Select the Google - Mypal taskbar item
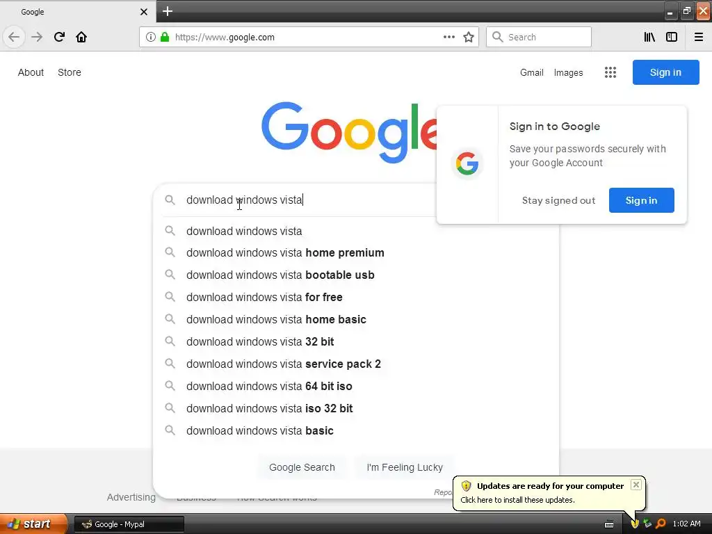Screen dimensions: 712x534 click(129, 524)
